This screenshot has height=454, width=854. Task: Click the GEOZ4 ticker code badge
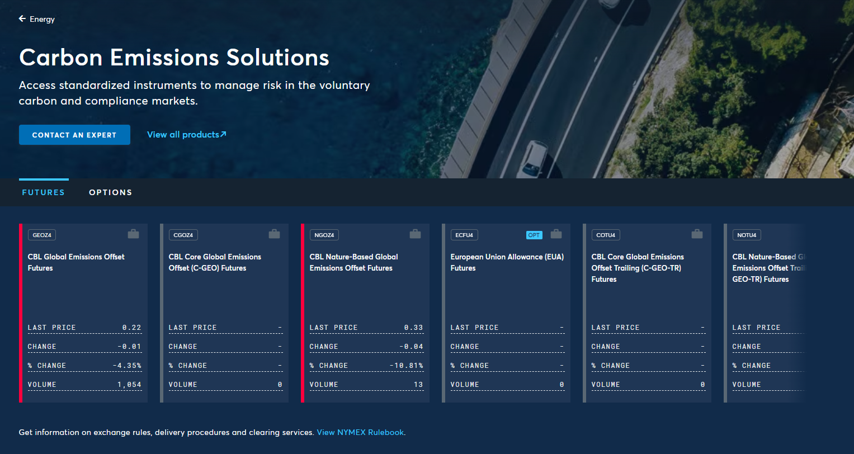point(42,235)
